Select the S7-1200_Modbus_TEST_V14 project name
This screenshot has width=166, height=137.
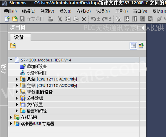point(46,60)
